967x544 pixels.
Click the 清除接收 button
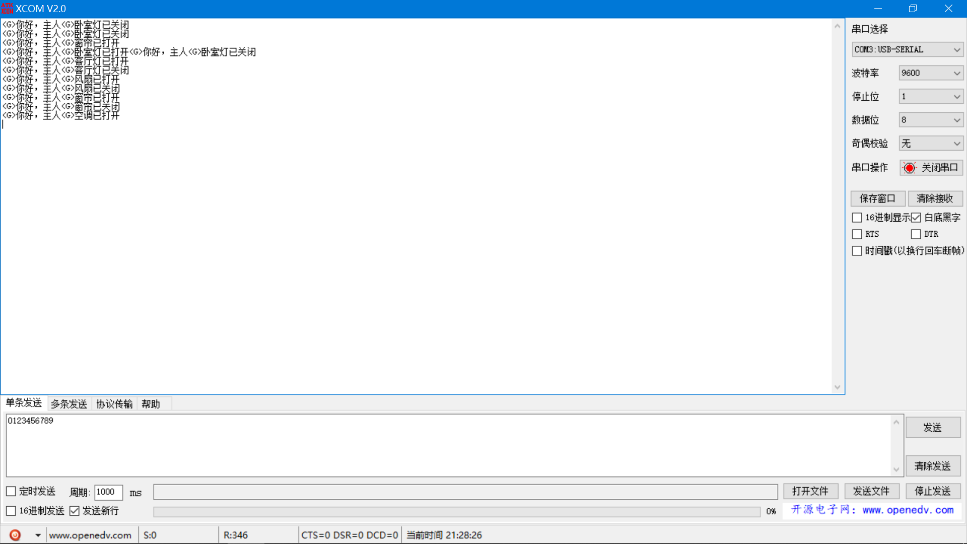click(x=935, y=198)
